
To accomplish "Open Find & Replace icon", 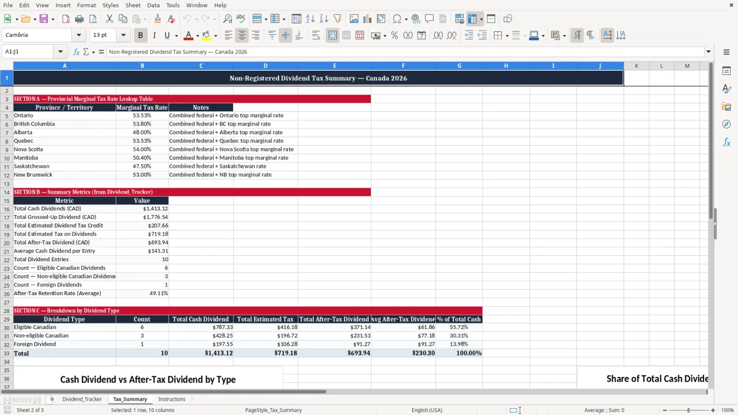I will pos(228,19).
